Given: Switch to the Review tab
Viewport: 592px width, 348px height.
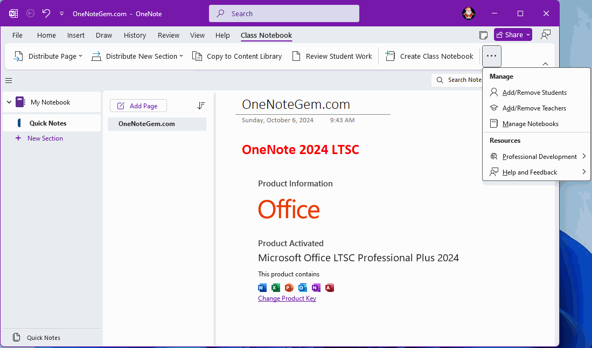Looking at the screenshot, I should click(x=169, y=35).
